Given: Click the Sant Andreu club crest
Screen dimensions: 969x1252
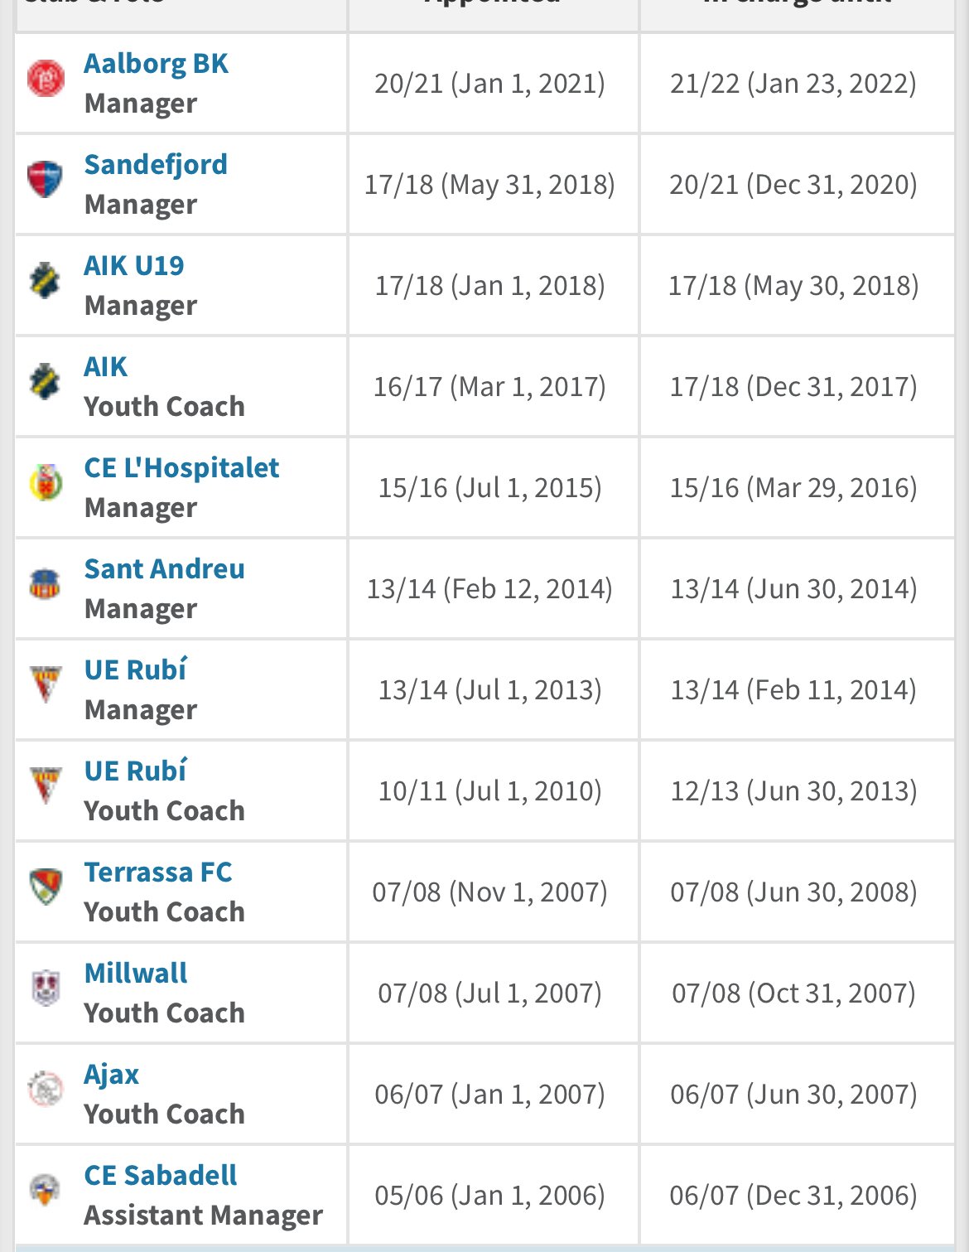Looking at the screenshot, I should pos(46,584).
